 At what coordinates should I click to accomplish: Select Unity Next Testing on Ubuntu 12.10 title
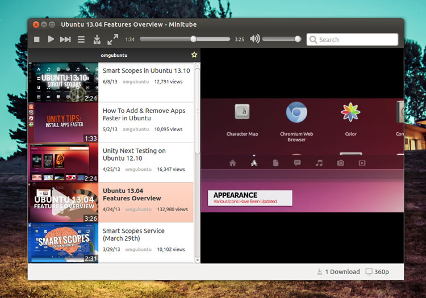point(134,154)
